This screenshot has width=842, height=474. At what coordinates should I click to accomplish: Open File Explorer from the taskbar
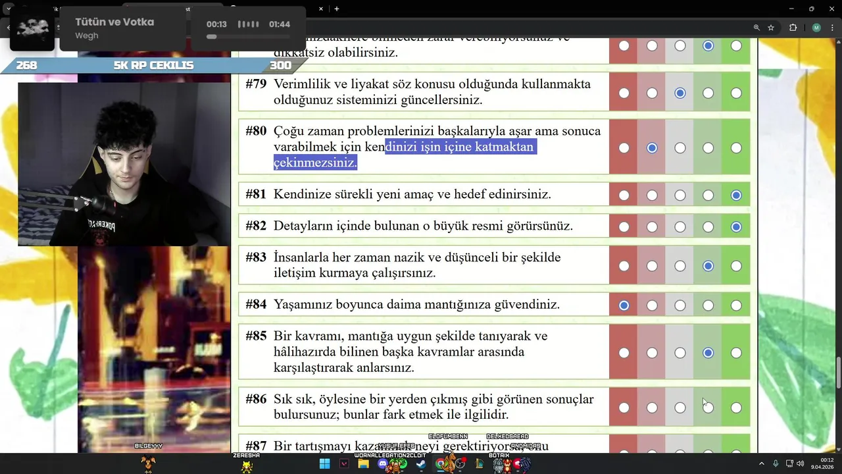pyautogui.click(x=363, y=464)
